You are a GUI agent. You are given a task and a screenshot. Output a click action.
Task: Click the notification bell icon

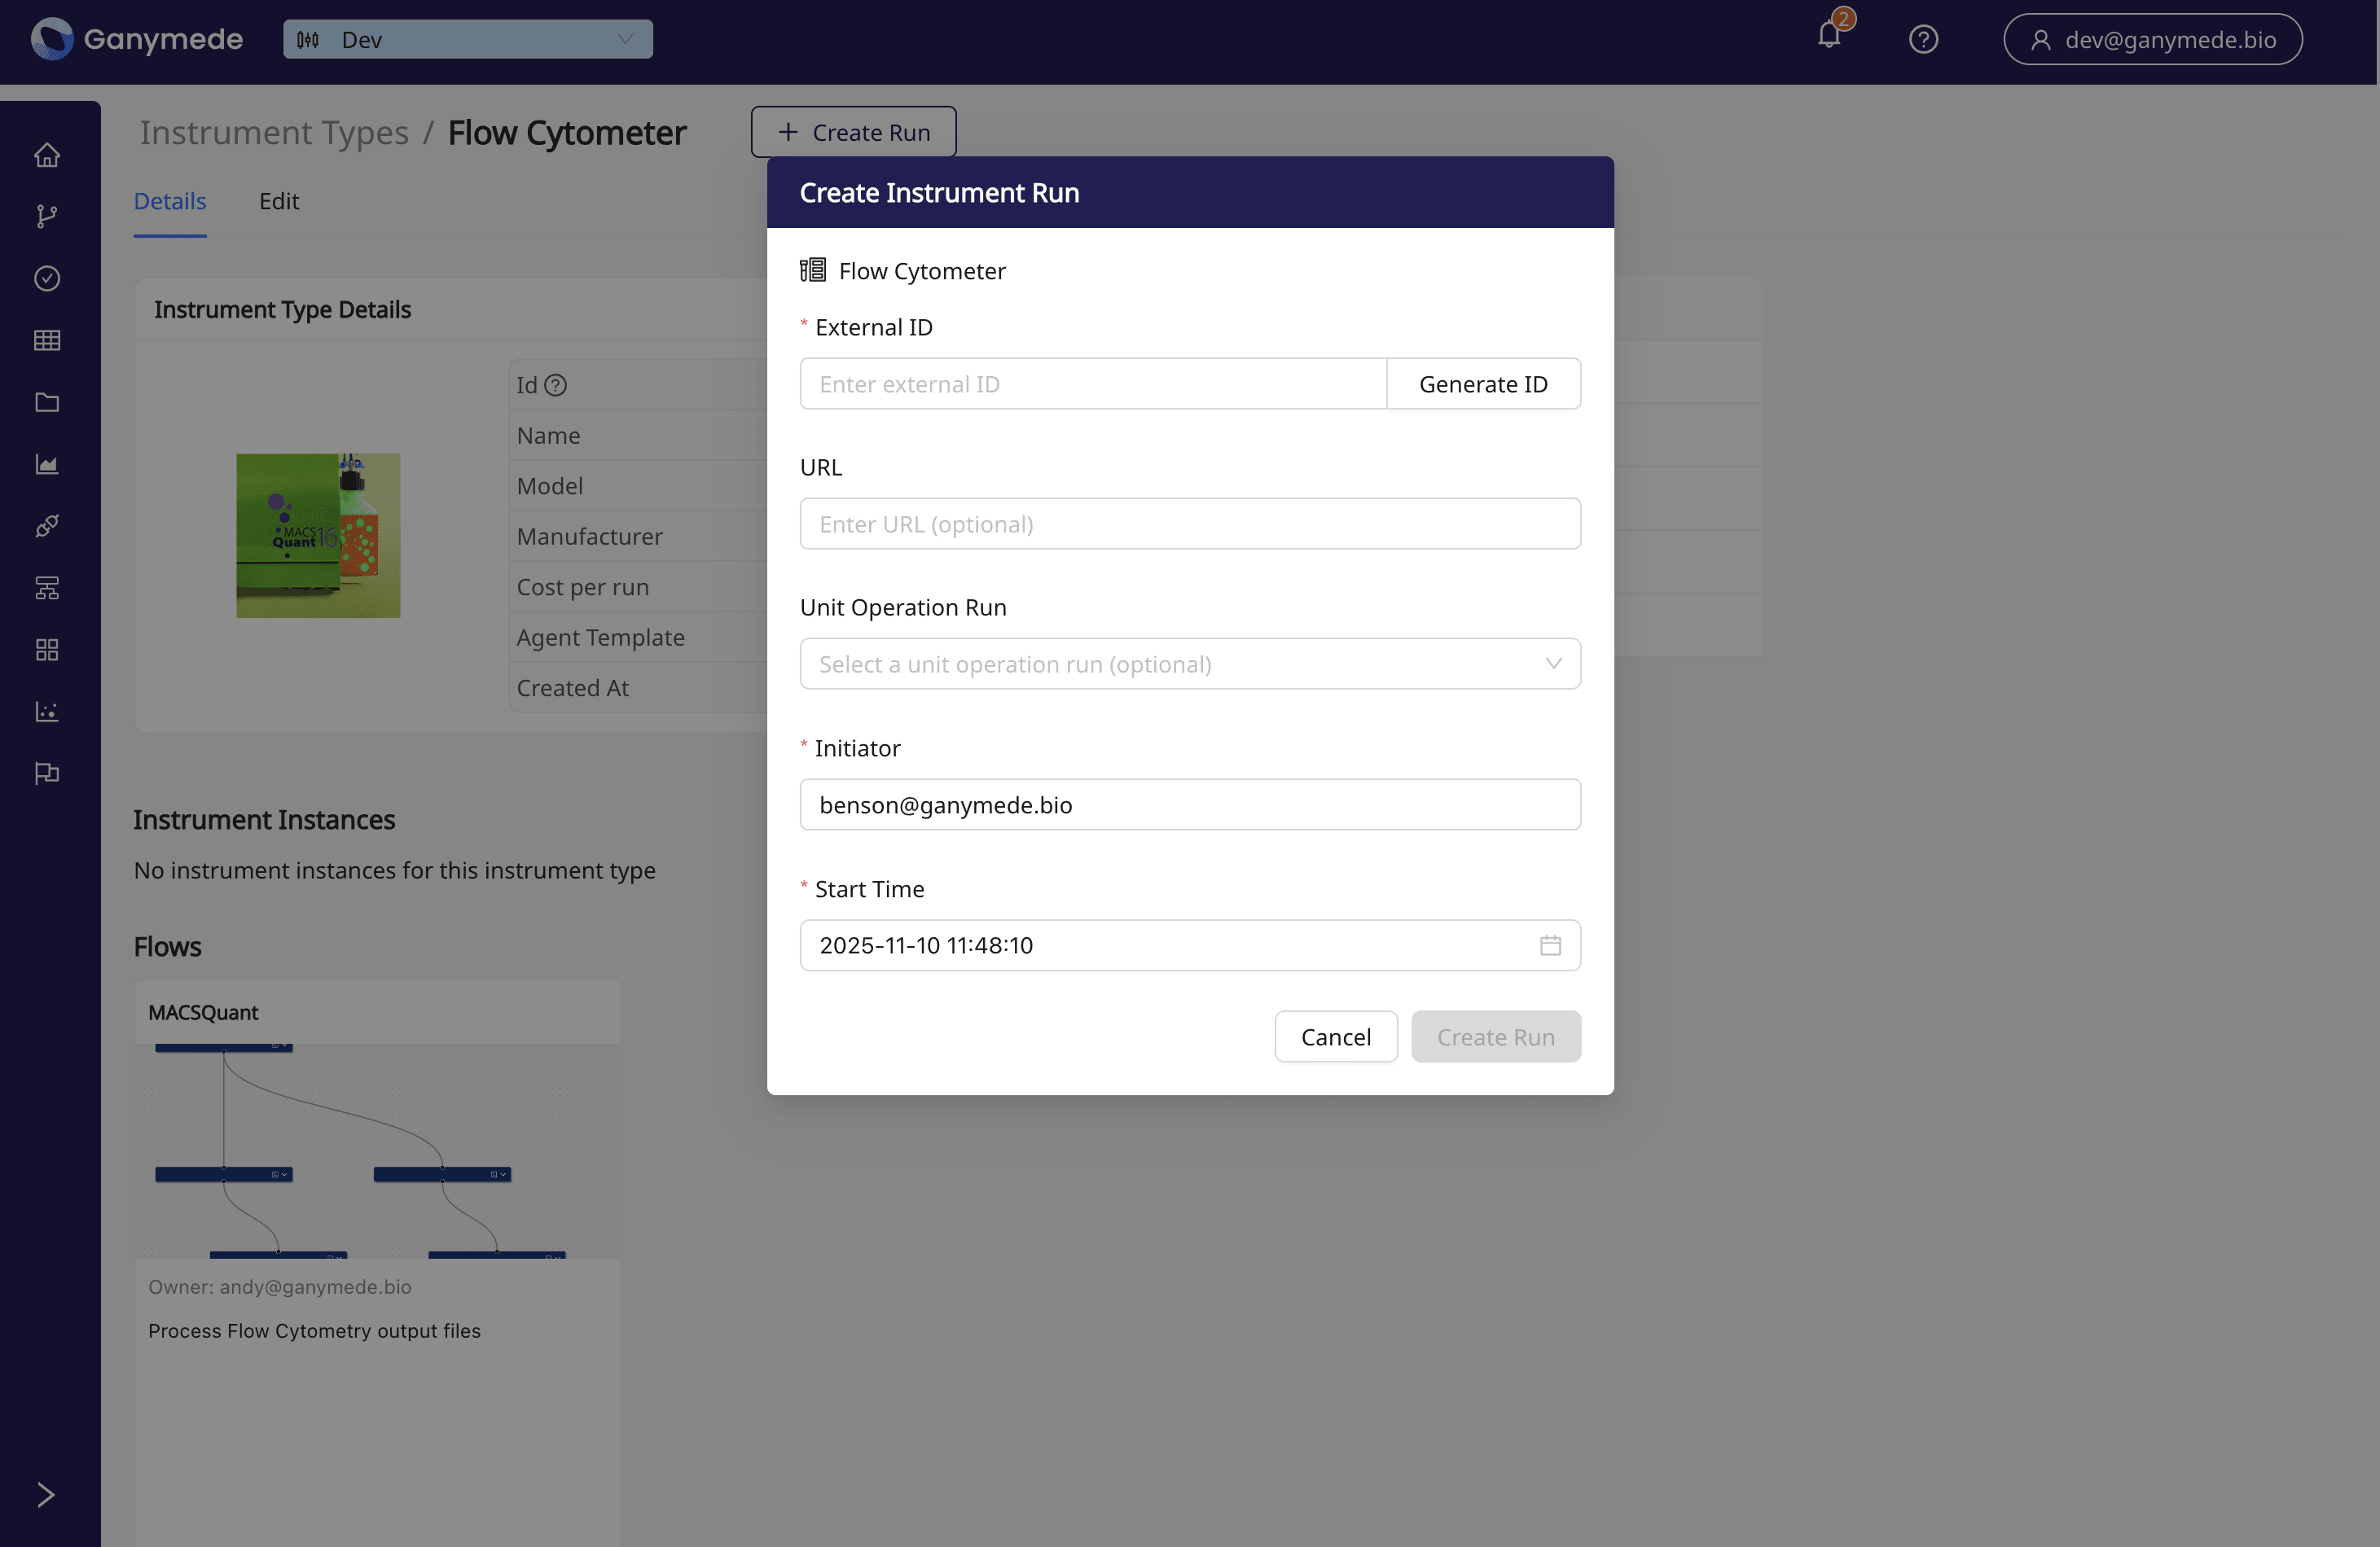click(x=1829, y=37)
